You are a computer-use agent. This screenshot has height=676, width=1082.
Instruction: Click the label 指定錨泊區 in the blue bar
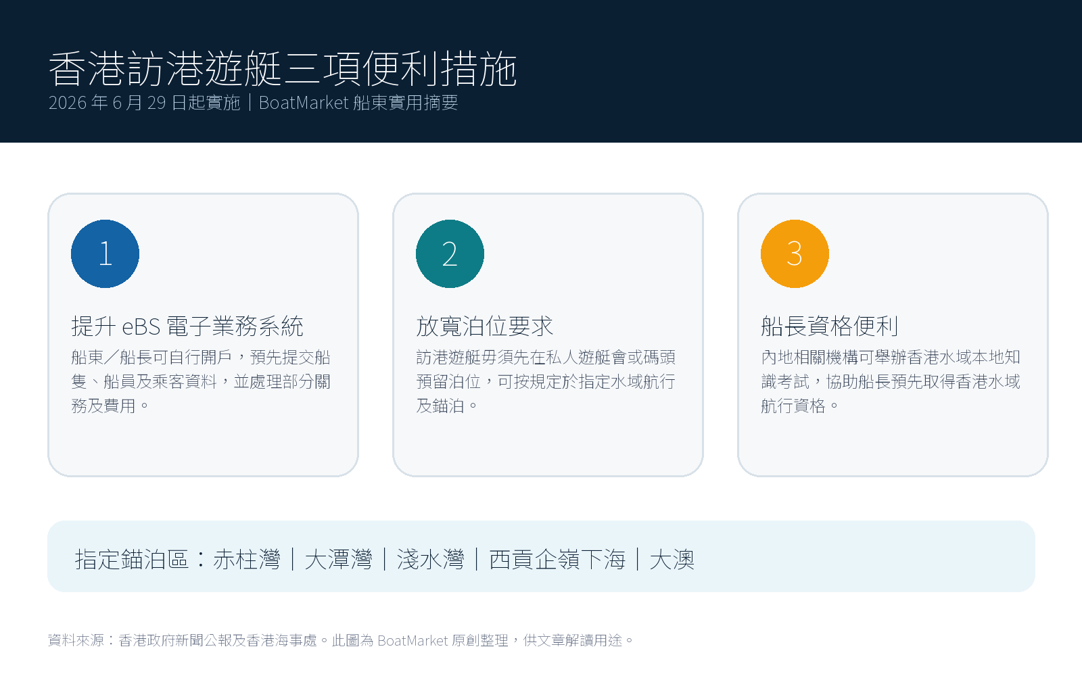(132, 560)
